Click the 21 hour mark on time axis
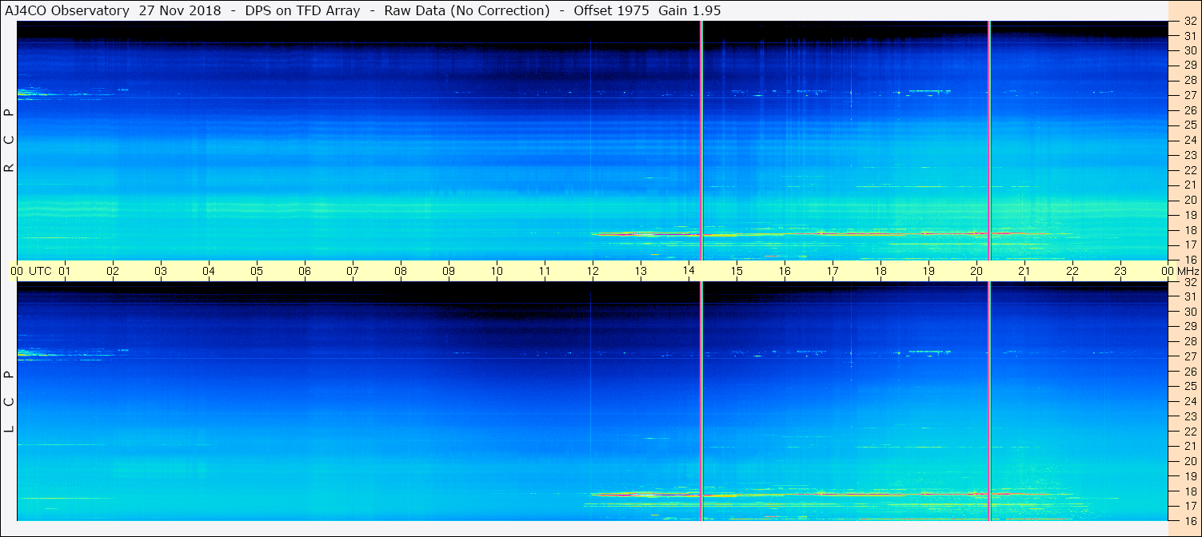The height and width of the screenshot is (537, 1202). (x=1024, y=271)
